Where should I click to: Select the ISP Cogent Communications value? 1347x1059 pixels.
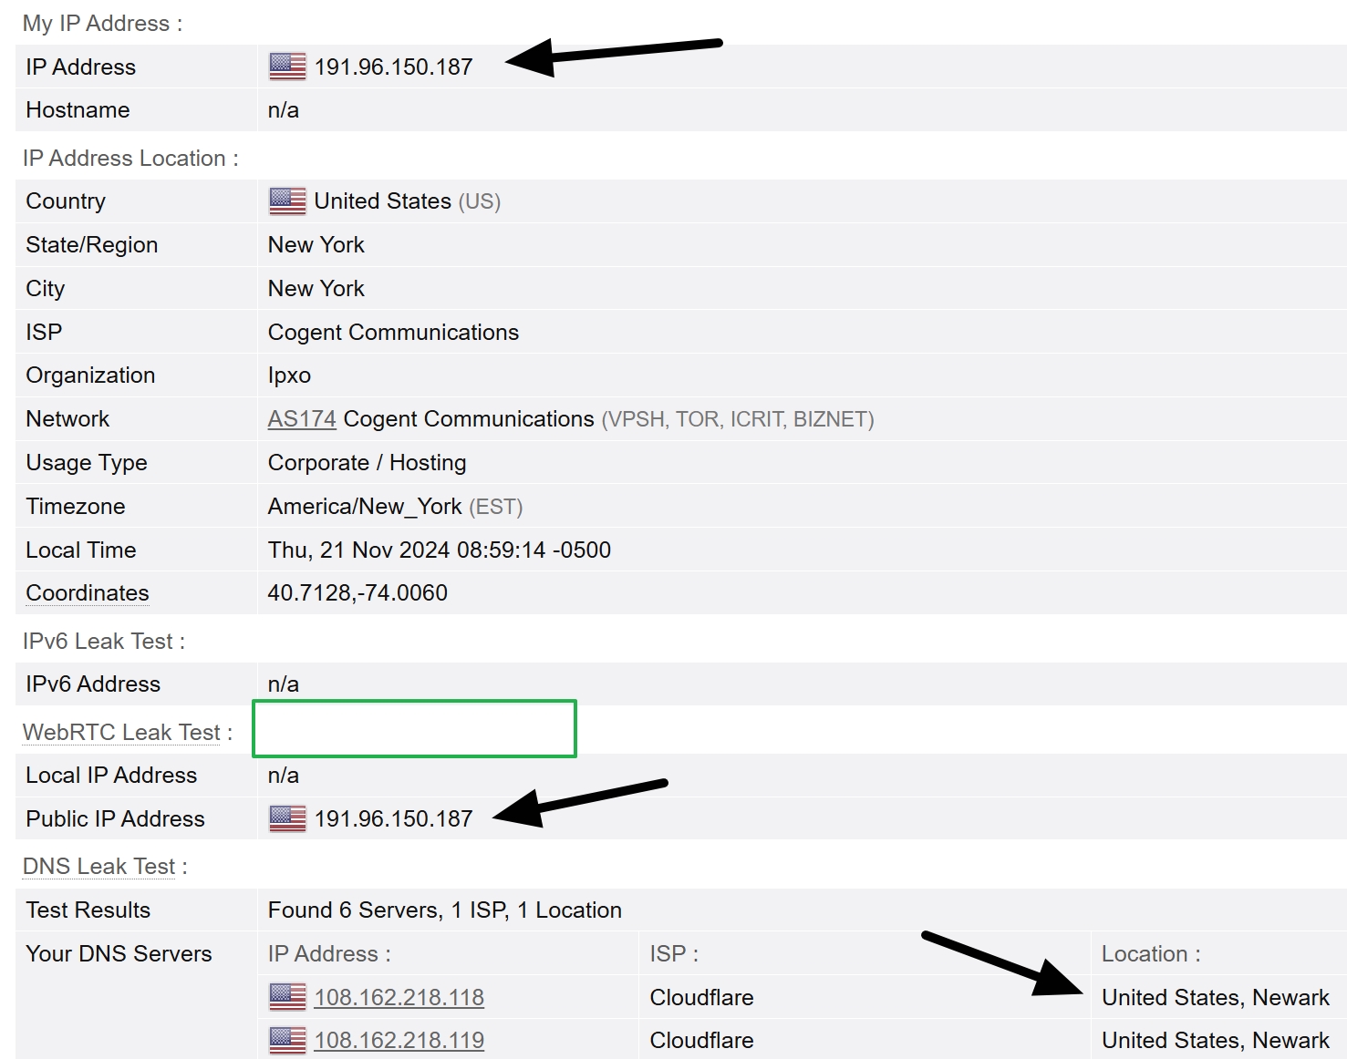coord(393,332)
